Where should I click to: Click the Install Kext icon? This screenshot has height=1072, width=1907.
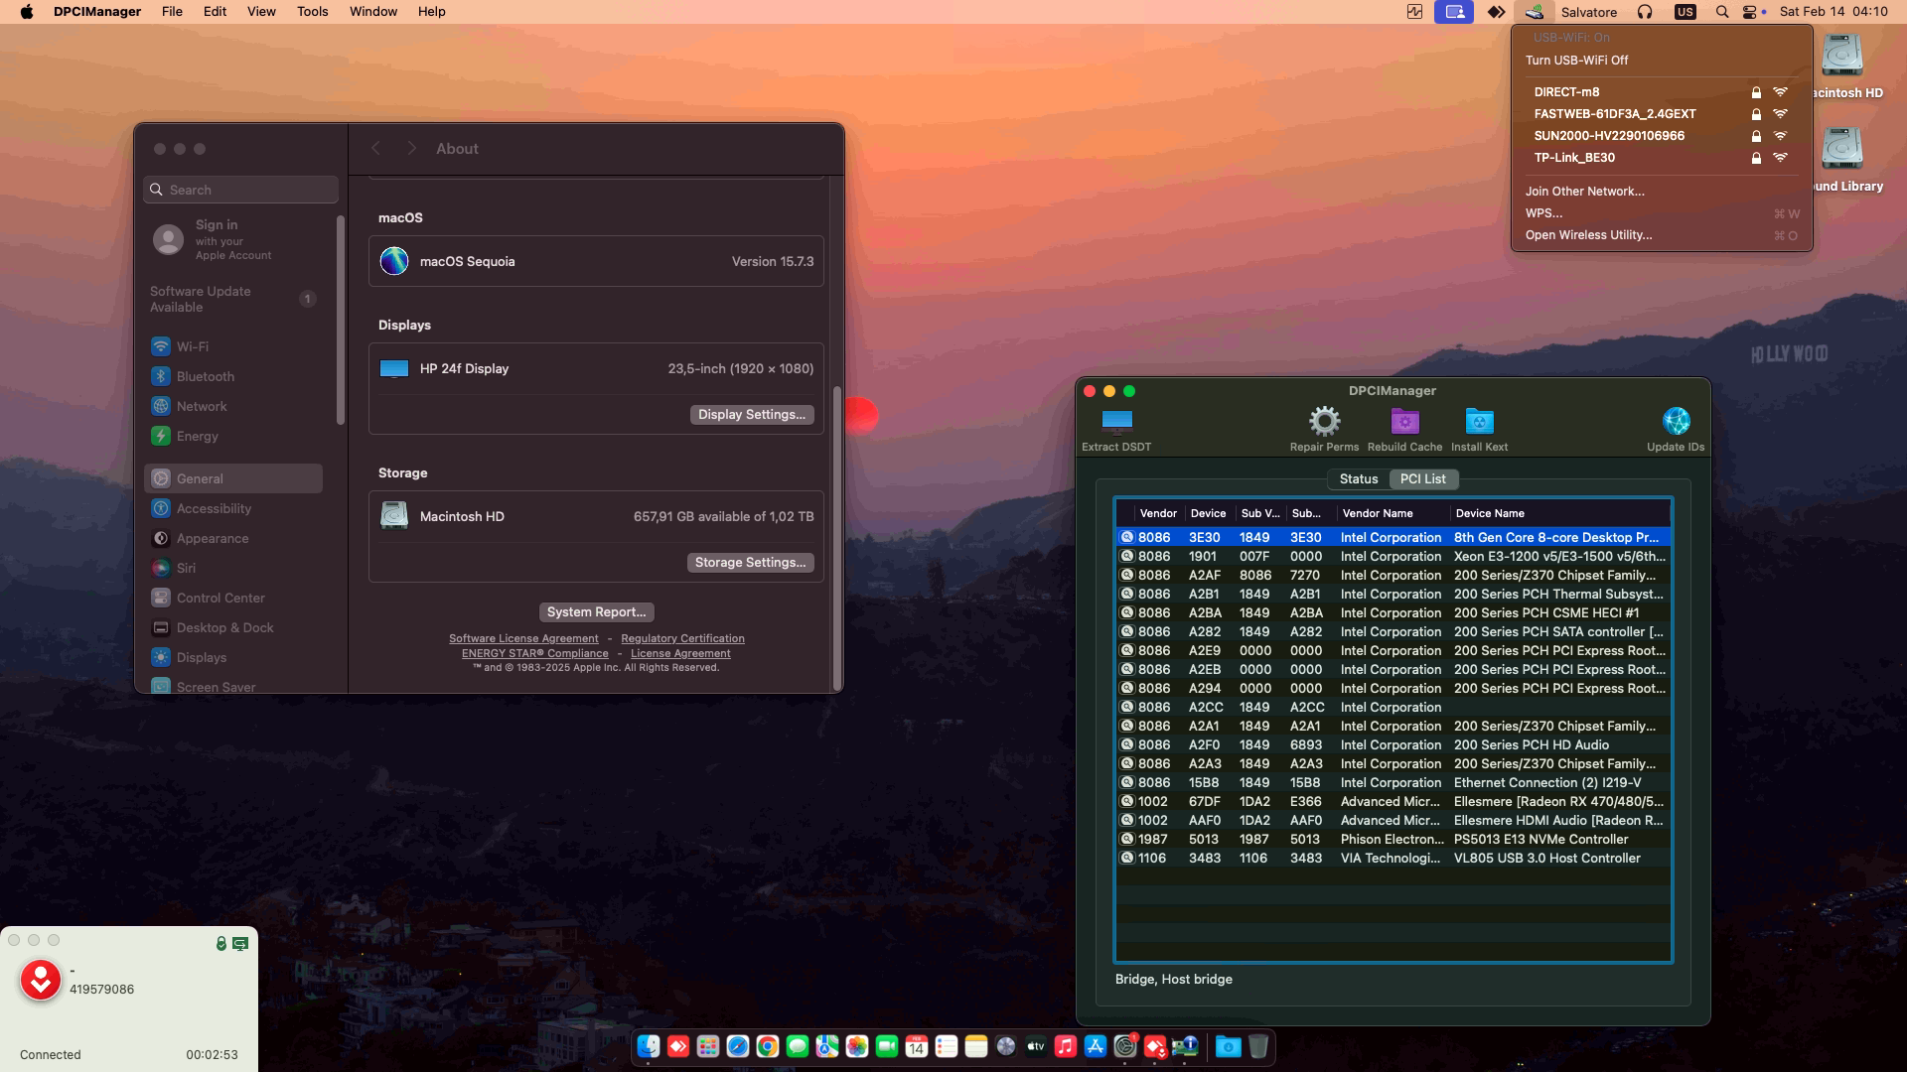click(1479, 421)
